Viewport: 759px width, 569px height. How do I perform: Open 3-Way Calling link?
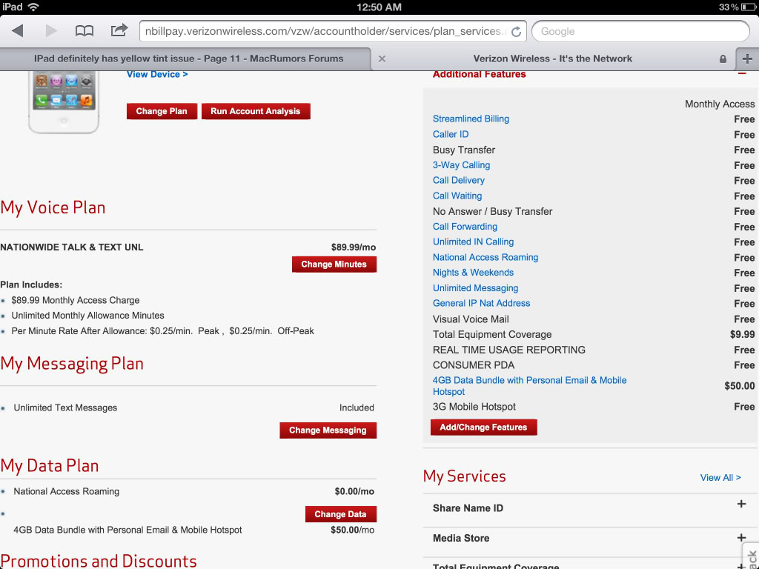point(461,165)
